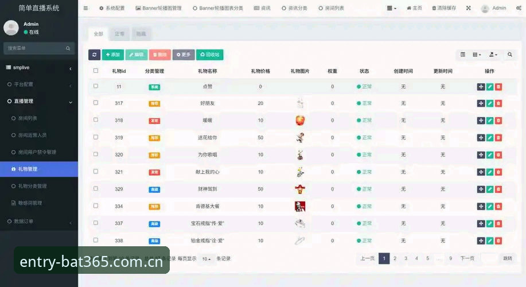Switch to the 正常 tab
526x287 pixels.
pyautogui.click(x=119, y=34)
